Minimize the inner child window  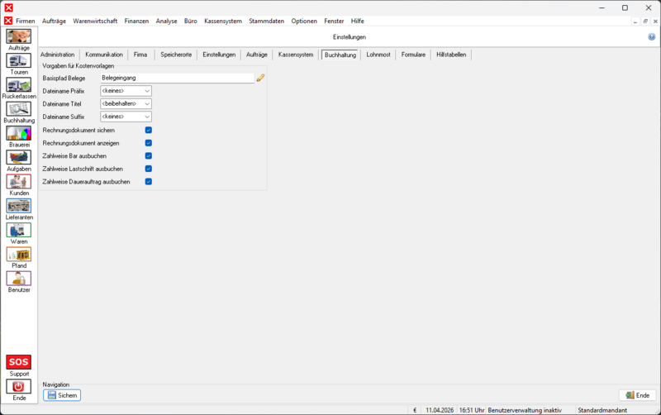pyautogui.click(x=635, y=21)
